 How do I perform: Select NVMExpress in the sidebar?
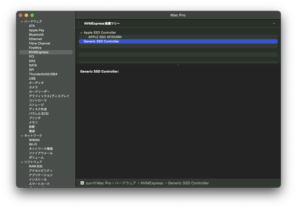point(46,52)
